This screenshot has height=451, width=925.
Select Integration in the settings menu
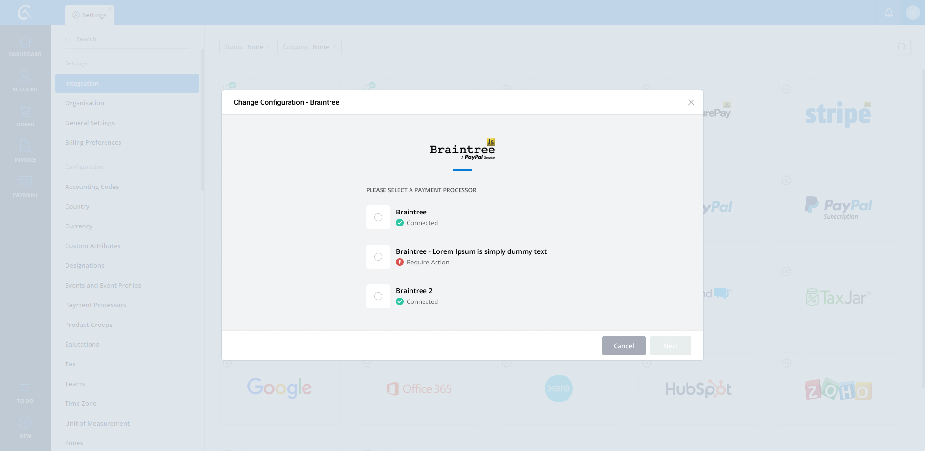click(127, 83)
